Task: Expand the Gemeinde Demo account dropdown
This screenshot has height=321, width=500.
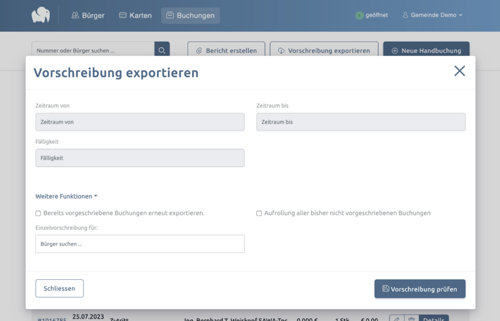Action: pyautogui.click(x=432, y=15)
